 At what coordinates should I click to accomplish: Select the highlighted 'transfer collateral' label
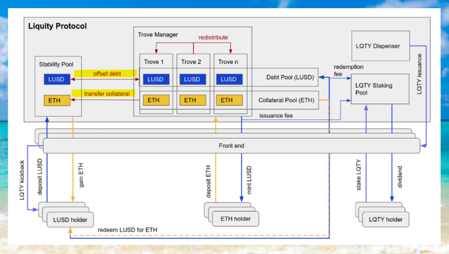tap(106, 93)
